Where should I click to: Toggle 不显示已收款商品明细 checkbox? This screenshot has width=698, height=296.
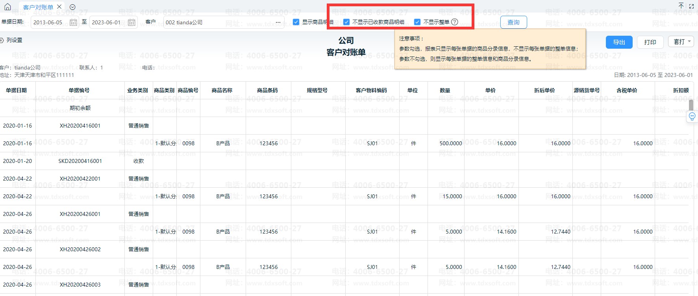(x=346, y=22)
